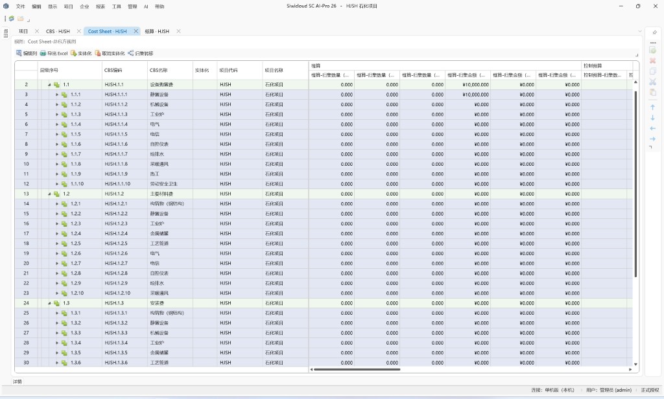Click the node icon of row 1.2
The width and height of the screenshot is (664, 399).
coord(57,194)
